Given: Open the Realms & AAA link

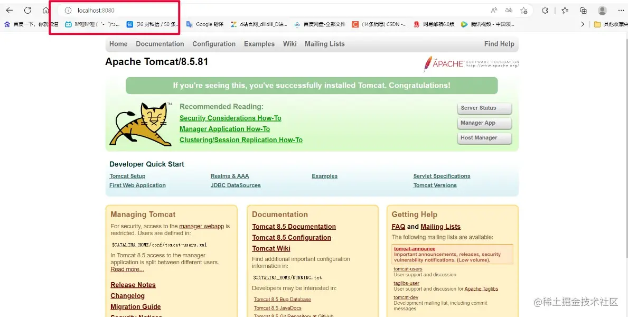Looking at the screenshot, I should [230, 176].
